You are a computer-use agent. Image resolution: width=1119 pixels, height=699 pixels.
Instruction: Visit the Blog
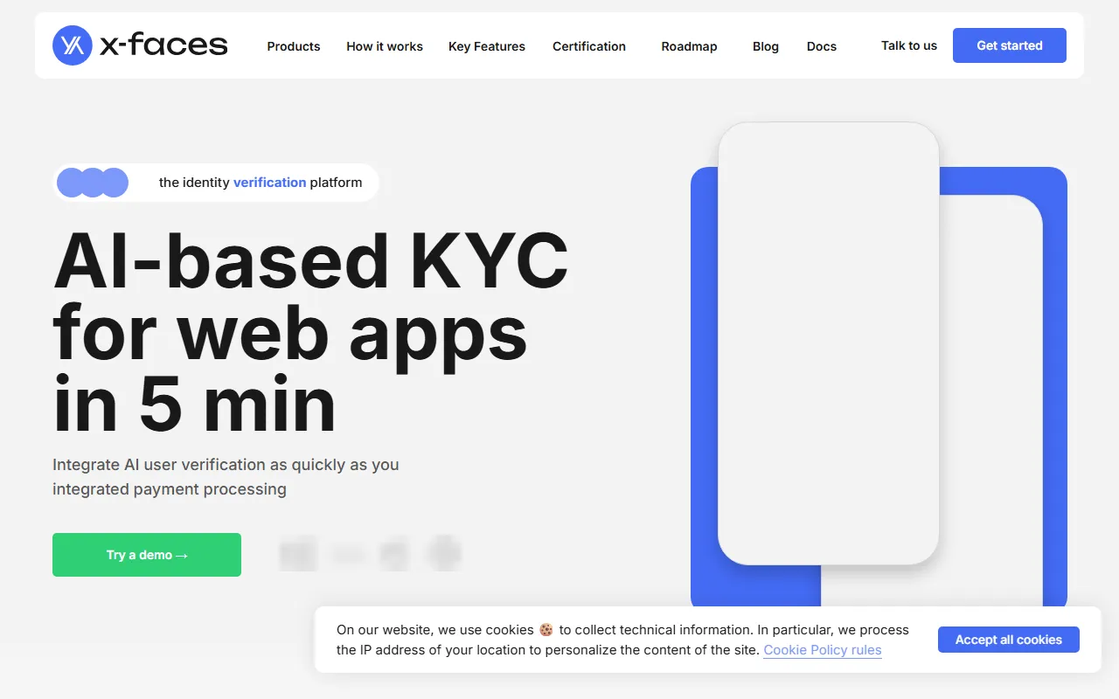pos(766,46)
